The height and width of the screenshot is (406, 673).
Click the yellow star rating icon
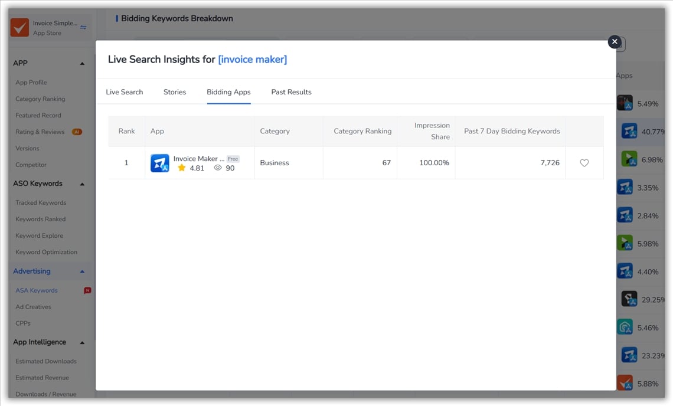[182, 168]
